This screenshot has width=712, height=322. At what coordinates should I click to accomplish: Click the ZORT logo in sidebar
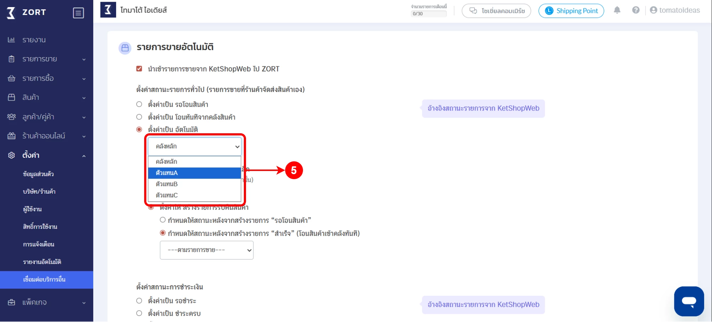27,12
